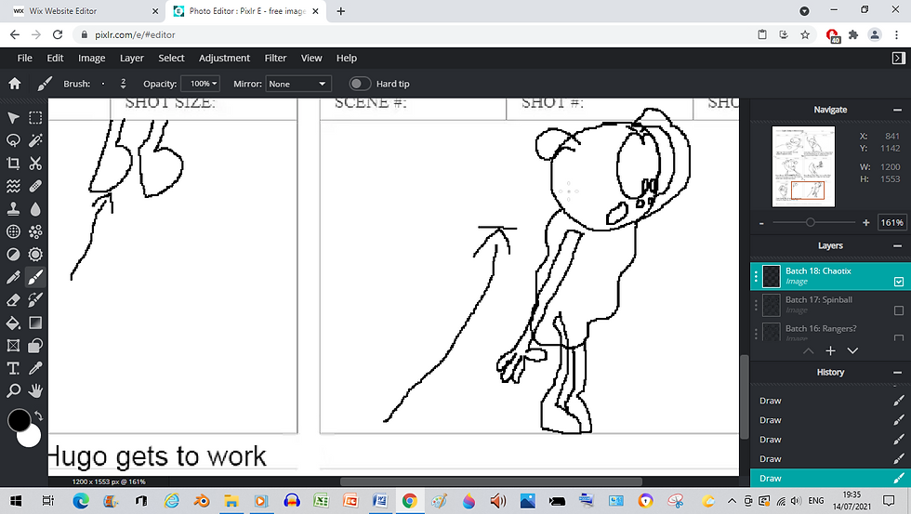911x514 pixels.
Task: Switch to Wix Website Editor tab
Action: tap(83, 11)
